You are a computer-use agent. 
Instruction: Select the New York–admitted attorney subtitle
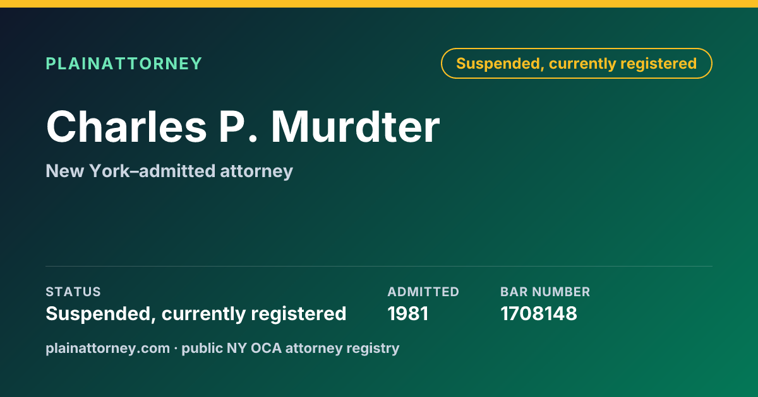point(169,171)
